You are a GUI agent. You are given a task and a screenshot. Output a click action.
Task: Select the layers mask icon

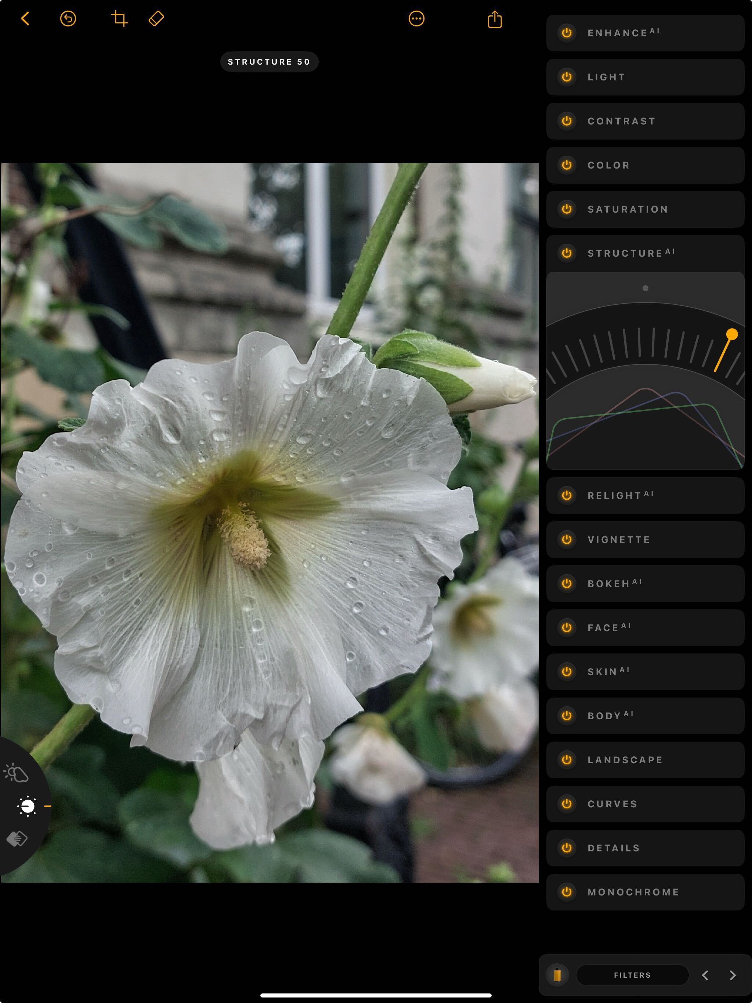[x=17, y=839]
